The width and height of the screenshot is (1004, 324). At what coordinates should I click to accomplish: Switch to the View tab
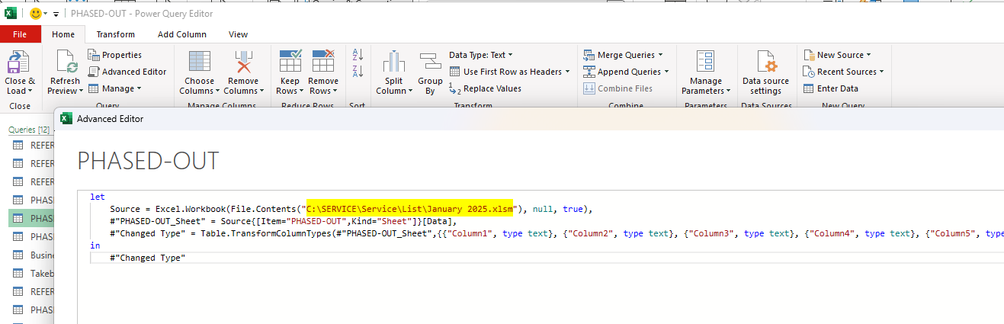point(239,34)
